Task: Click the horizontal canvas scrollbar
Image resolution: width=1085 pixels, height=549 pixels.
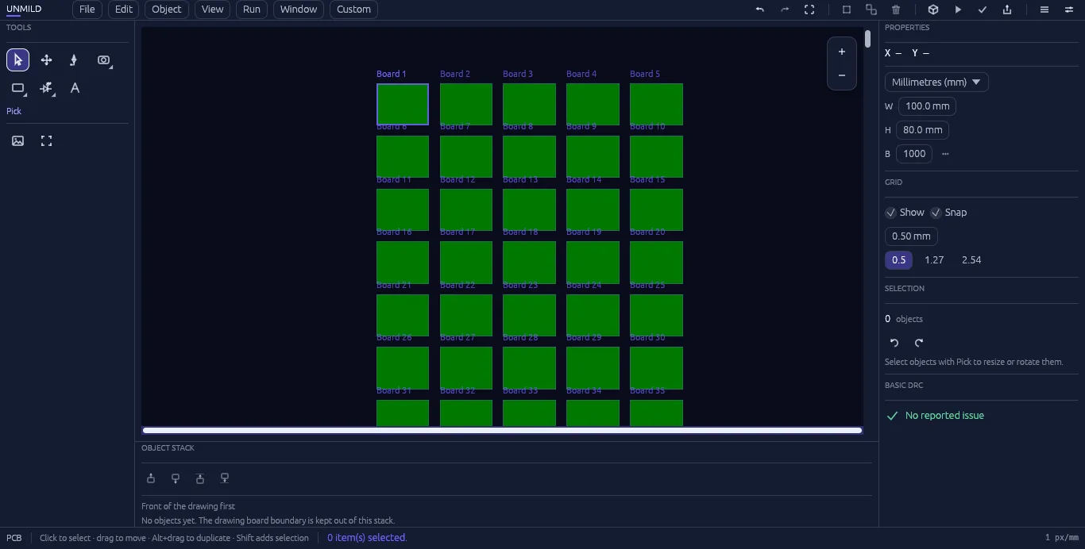Action: pyautogui.click(x=502, y=431)
